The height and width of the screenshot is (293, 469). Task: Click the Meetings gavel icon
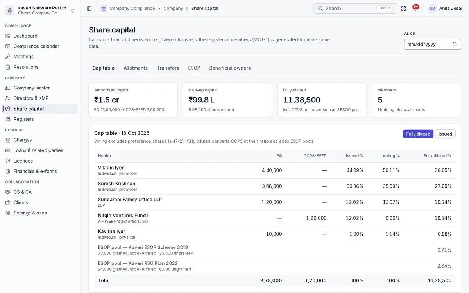[8, 57]
